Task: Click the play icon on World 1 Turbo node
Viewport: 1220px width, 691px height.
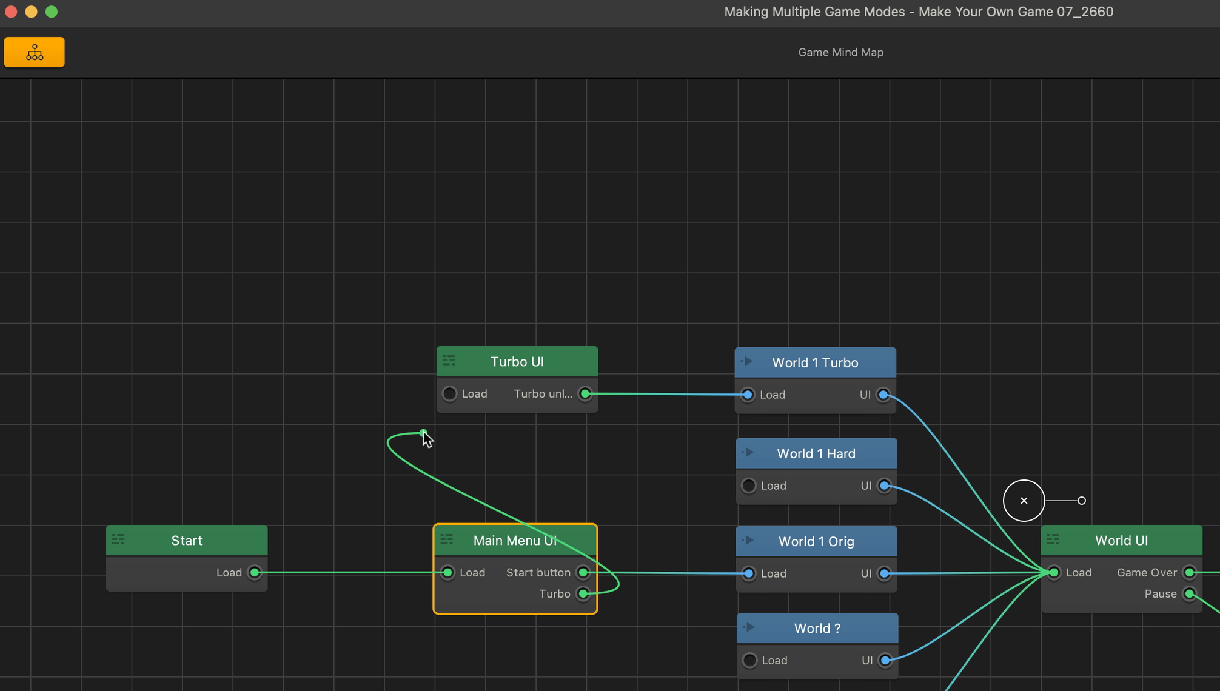Action: click(748, 362)
